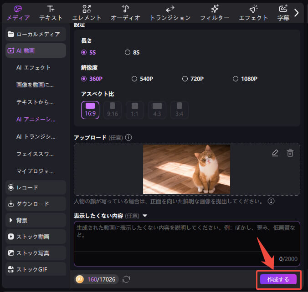Delete the uploaded cat image with trash icon

pyautogui.click(x=290, y=153)
